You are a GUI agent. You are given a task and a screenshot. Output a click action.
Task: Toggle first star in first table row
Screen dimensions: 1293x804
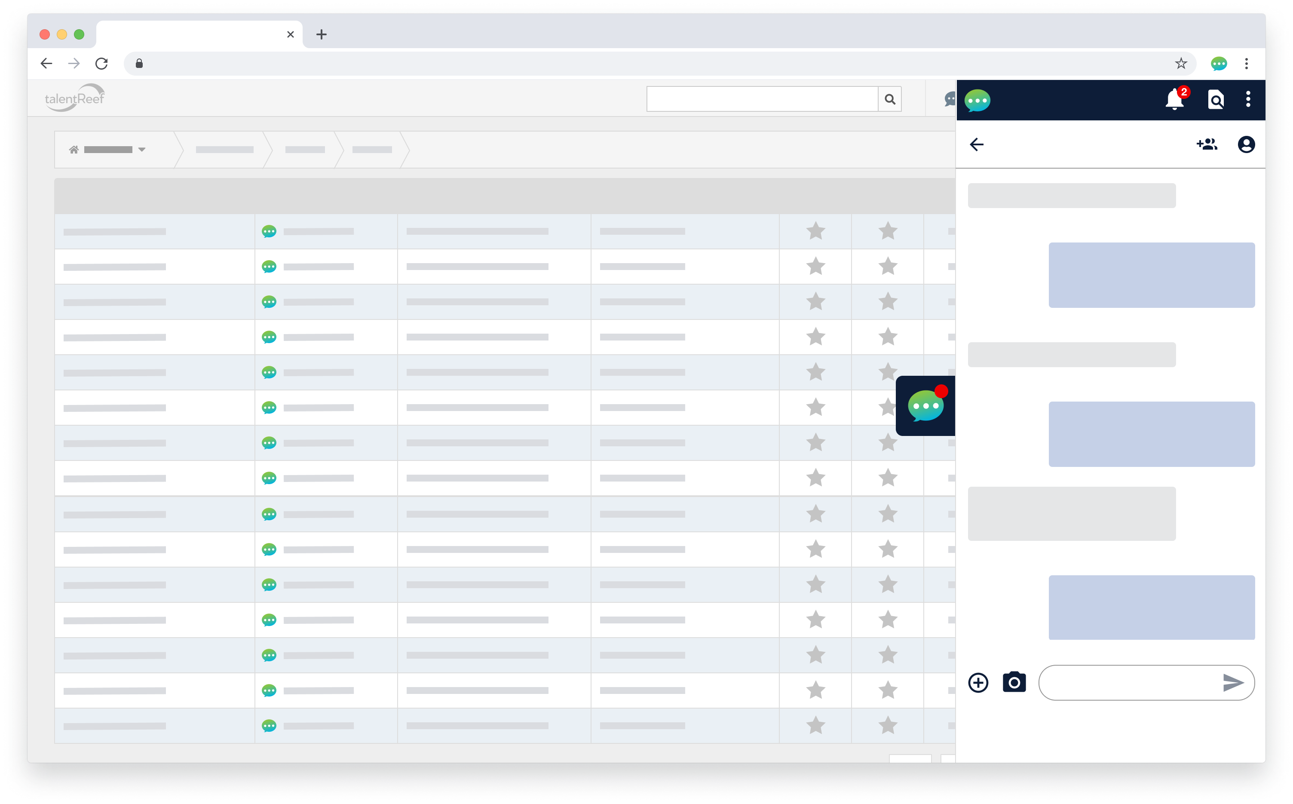pos(815,231)
